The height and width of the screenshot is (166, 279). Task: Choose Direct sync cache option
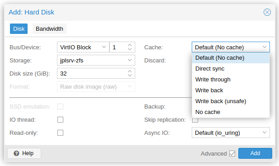tap(231, 69)
